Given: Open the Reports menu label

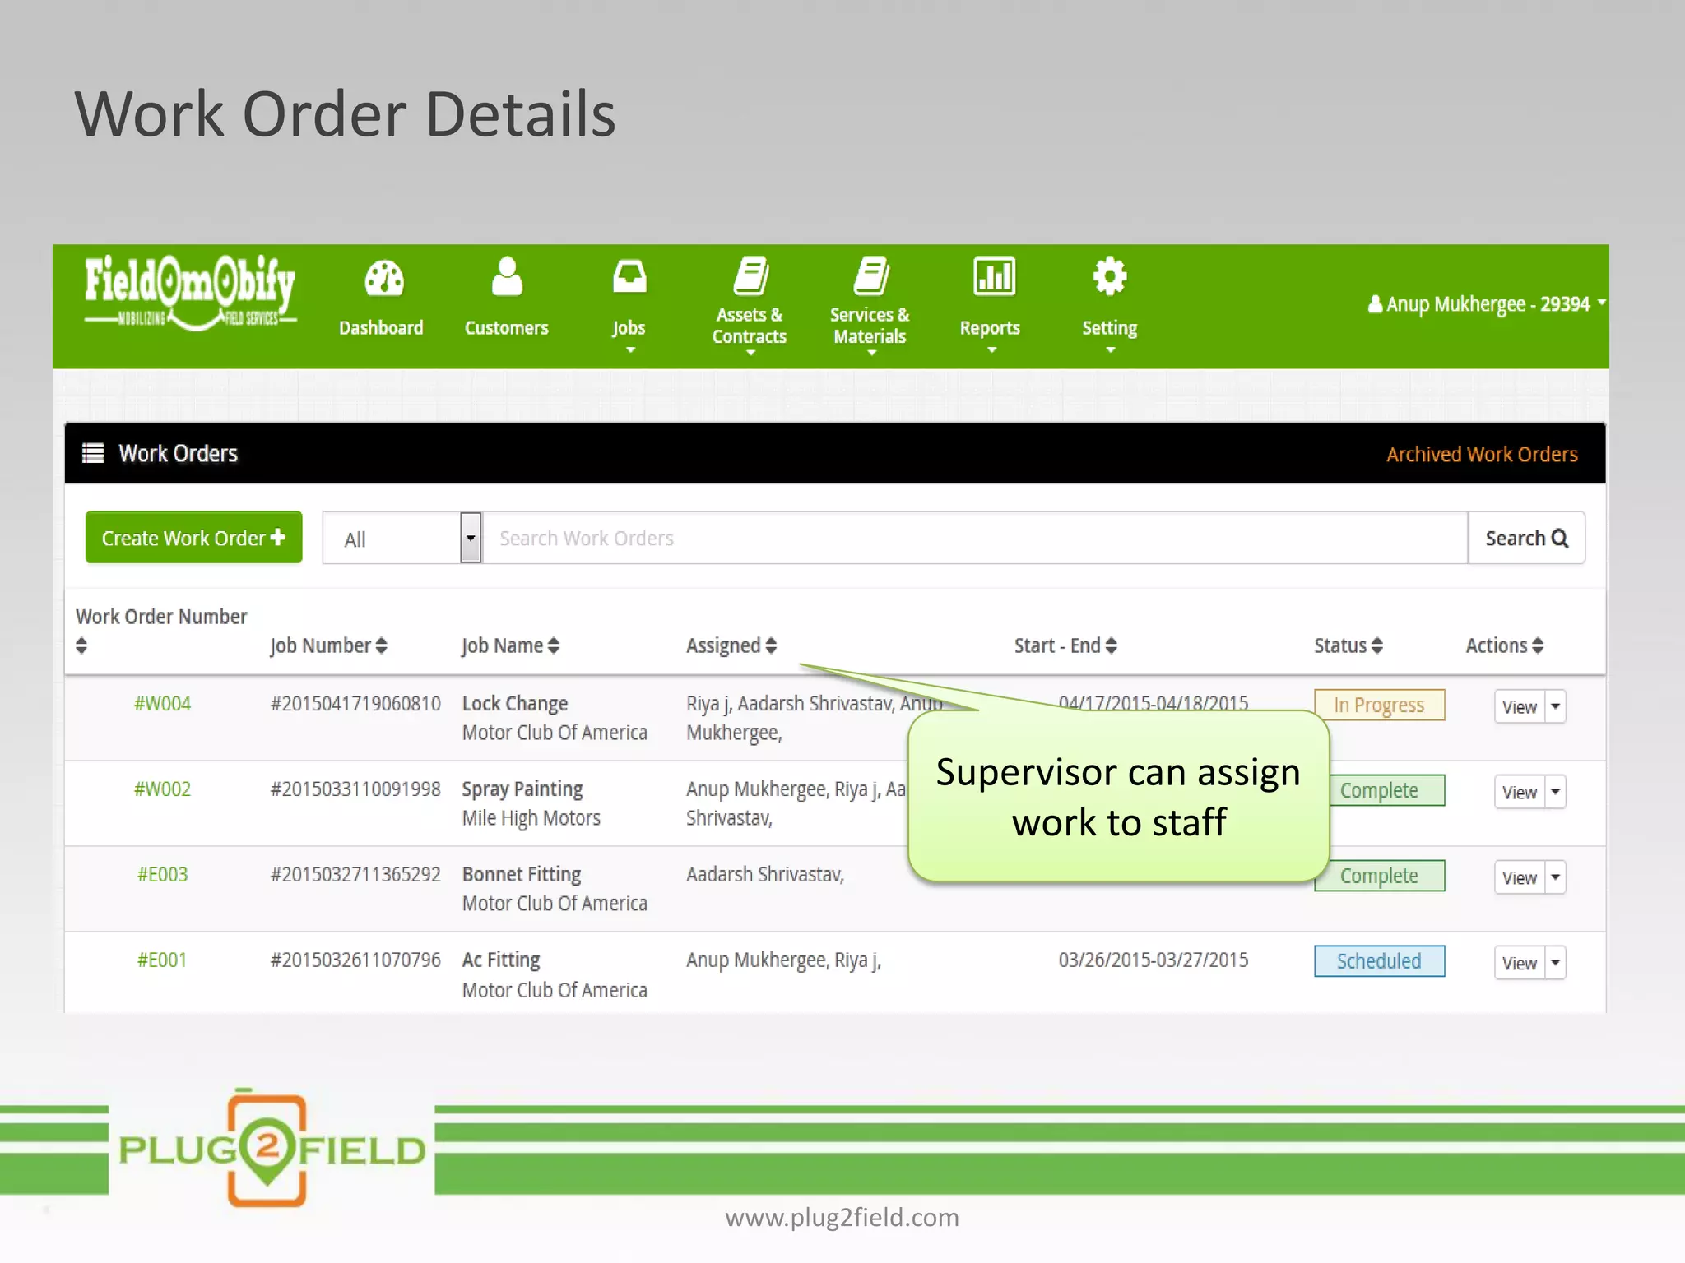Looking at the screenshot, I should pos(990,329).
